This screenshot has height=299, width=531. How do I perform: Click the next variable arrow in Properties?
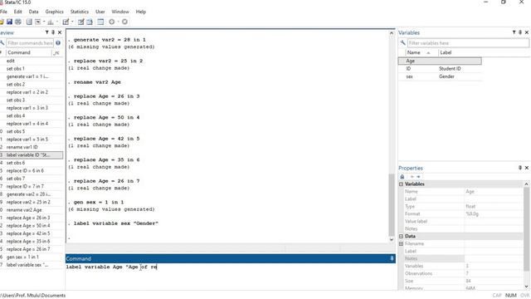tap(418, 177)
